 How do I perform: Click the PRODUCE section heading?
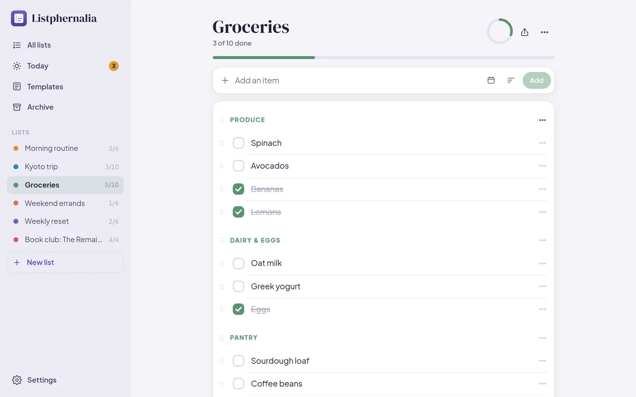(x=247, y=120)
